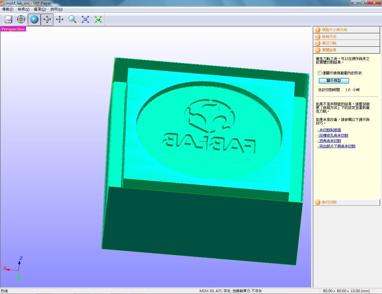Click the fit-to-screen blue arrows icon
382x294 pixels.
pyautogui.click(x=85, y=20)
